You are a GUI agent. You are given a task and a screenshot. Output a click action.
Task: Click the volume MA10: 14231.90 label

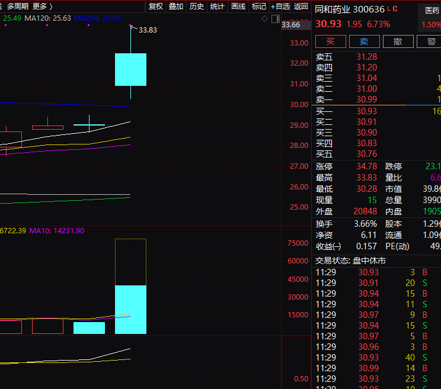coord(56,231)
